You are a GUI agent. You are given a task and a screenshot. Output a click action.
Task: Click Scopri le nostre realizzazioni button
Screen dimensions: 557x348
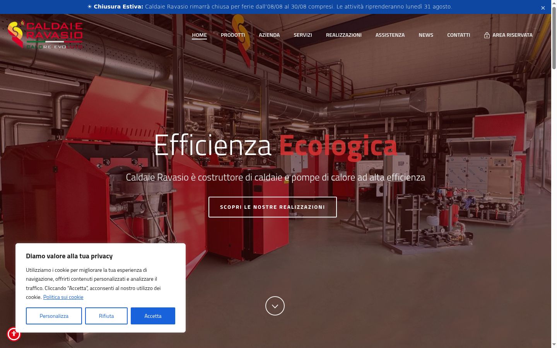(273, 207)
